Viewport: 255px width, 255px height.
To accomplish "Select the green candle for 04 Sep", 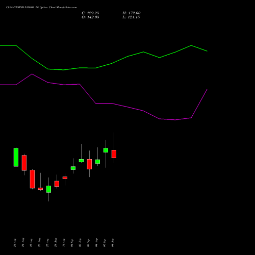I will [97, 162].
